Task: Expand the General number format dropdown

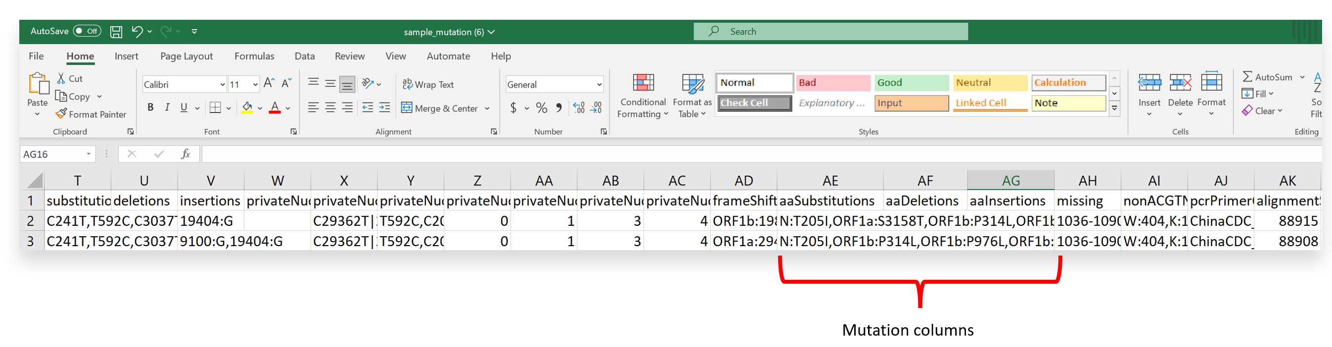Action: pos(599,85)
